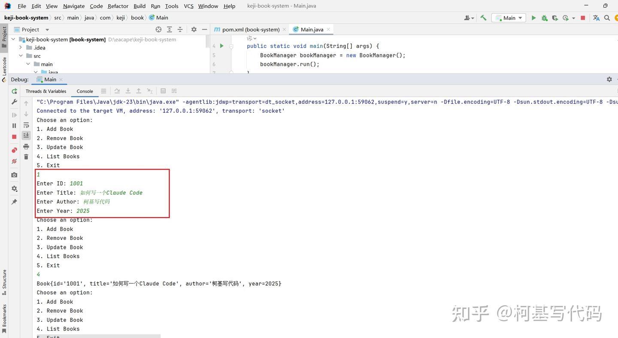
Task: Expand the .idea folder in project tree
Action: tap(21, 48)
